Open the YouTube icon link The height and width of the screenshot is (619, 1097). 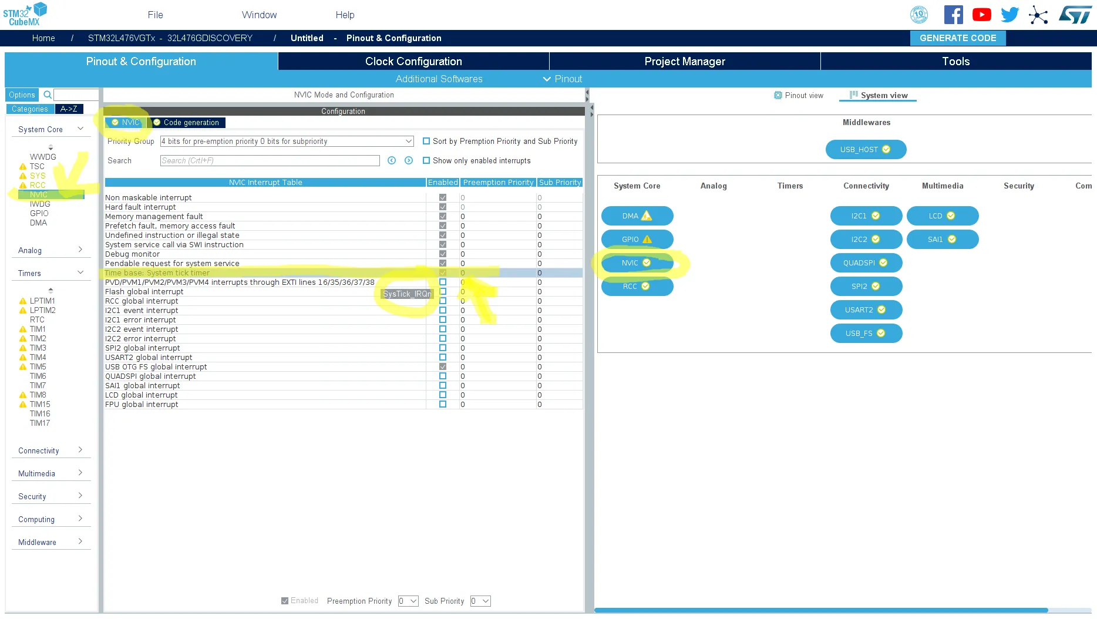coord(981,15)
